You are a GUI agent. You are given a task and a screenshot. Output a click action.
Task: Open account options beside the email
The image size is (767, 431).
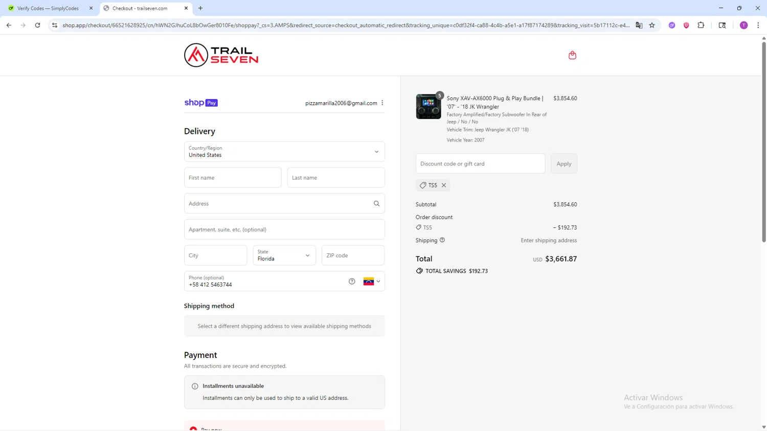(x=382, y=103)
